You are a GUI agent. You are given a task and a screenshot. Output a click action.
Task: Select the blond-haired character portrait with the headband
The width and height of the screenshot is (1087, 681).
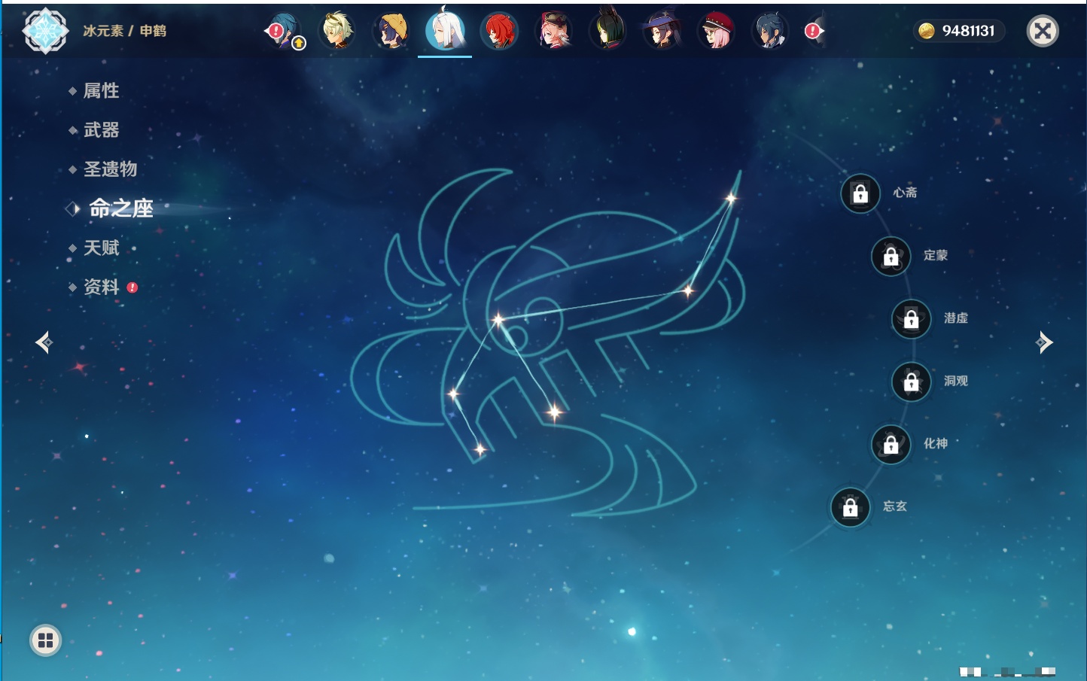(336, 31)
